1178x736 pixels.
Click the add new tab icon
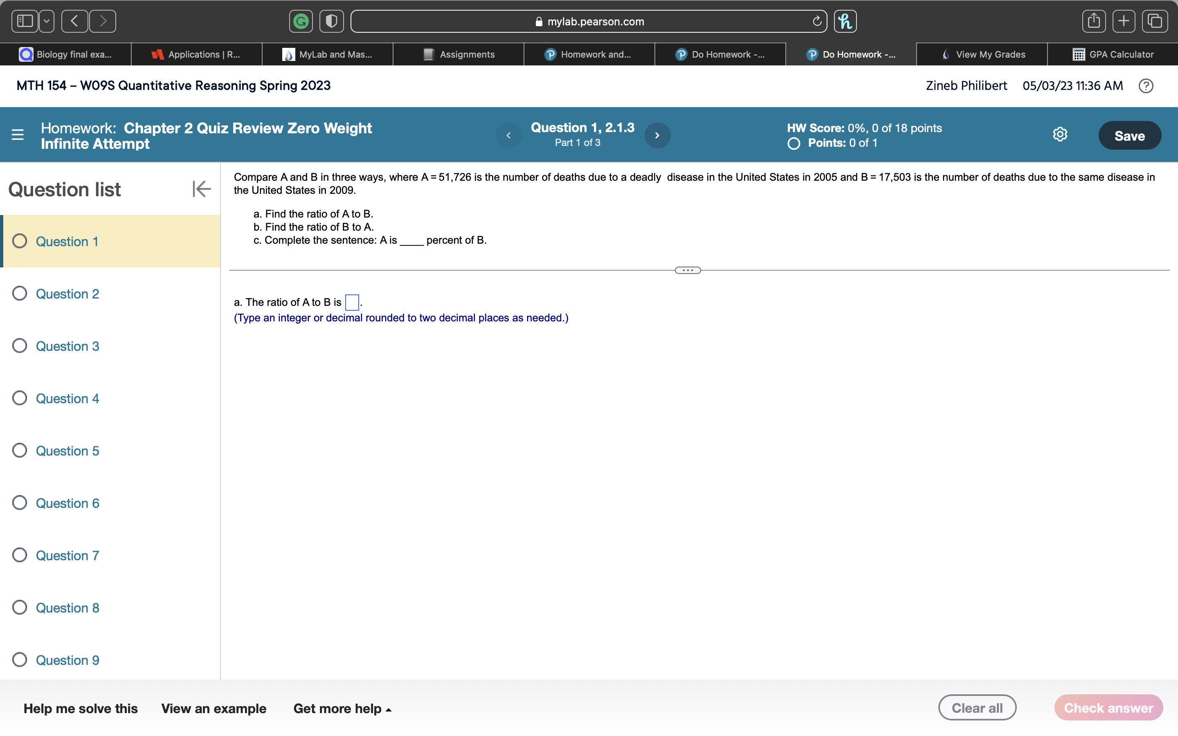(1124, 20)
